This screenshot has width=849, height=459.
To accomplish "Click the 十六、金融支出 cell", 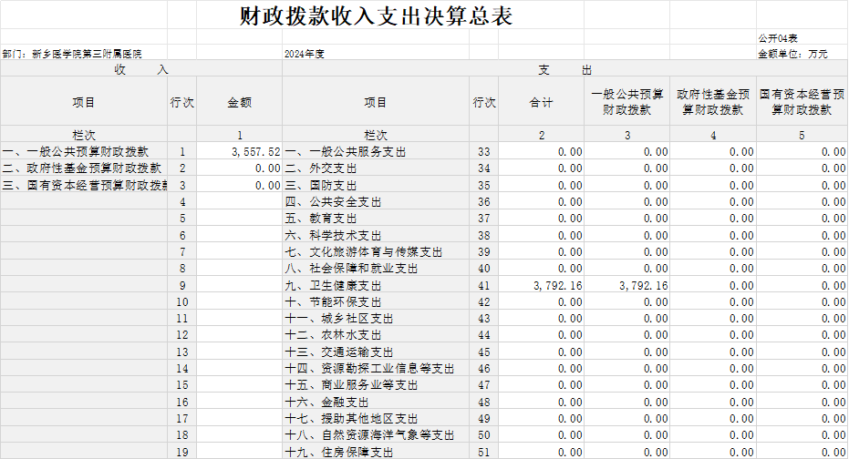I will click(326, 402).
